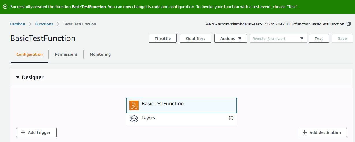Screen dimensions: 355x142
Task: Click the BasicTestFunction page heading
Action: point(43,38)
